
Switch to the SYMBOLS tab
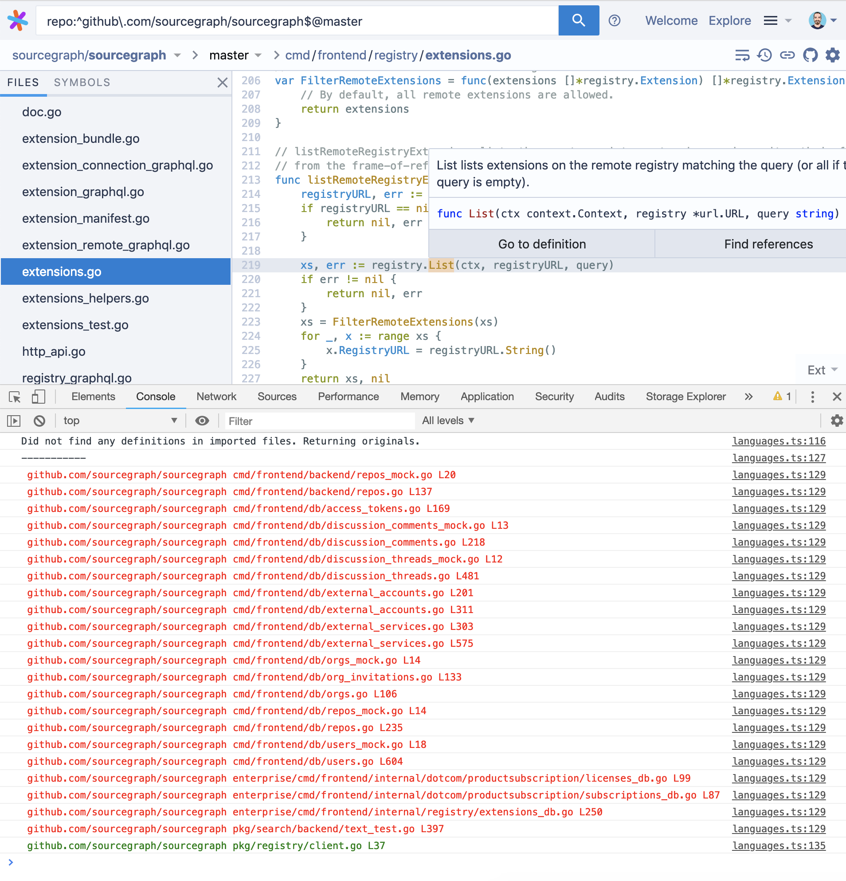coord(82,83)
